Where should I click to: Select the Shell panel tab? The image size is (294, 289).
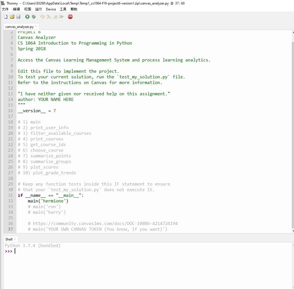9,239
